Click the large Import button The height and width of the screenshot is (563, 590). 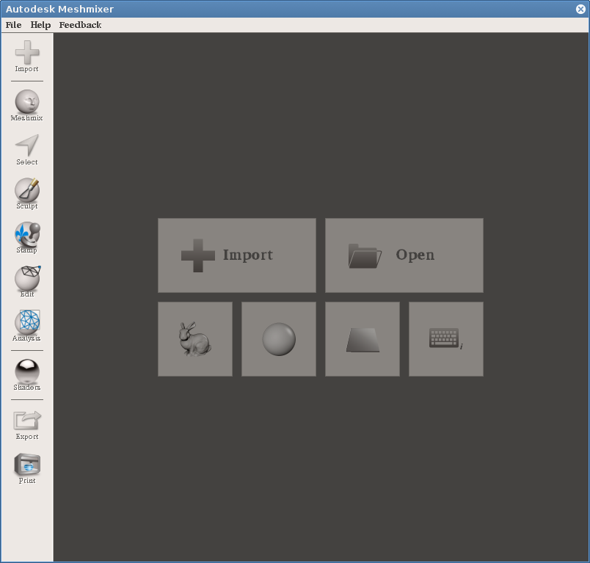pos(237,255)
